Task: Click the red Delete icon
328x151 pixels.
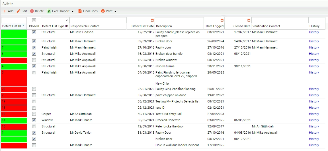Action: (32, 11)
